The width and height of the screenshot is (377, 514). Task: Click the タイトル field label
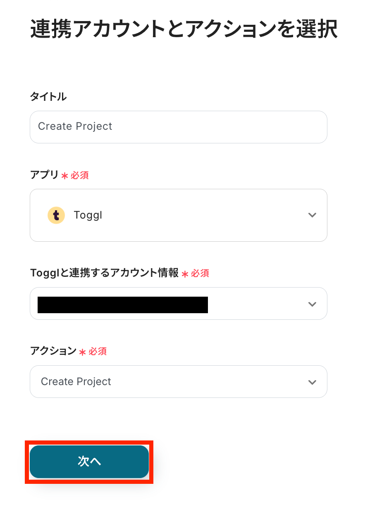coord(48,97)
